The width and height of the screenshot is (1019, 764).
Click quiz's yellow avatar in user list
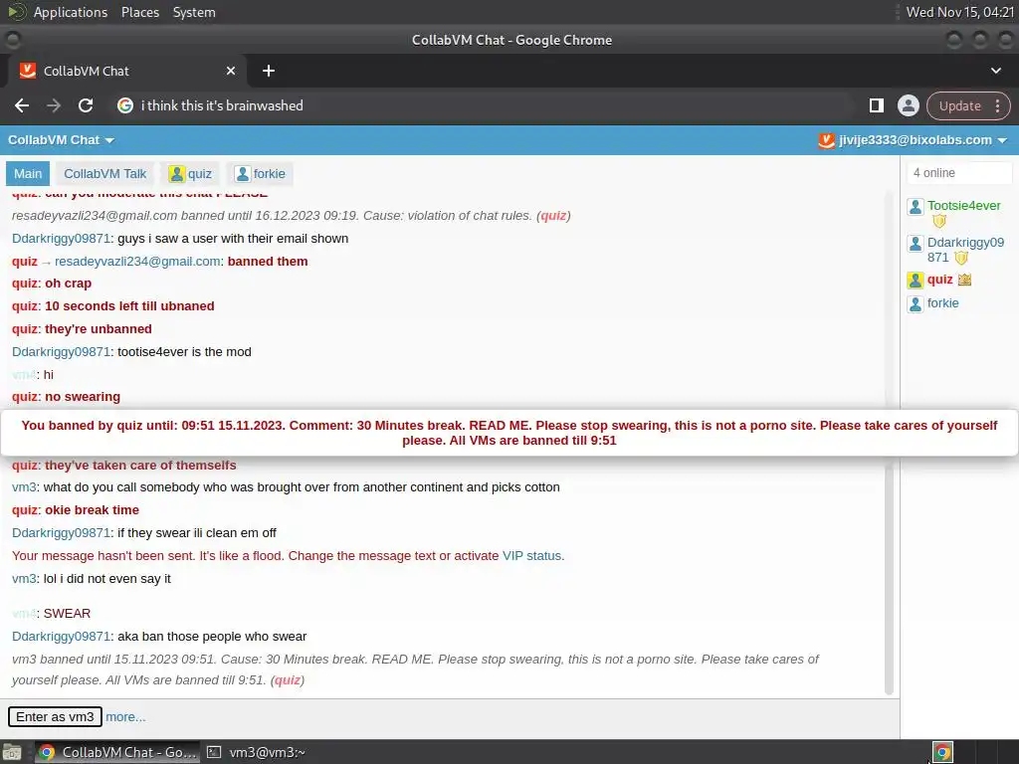[916, 281]
